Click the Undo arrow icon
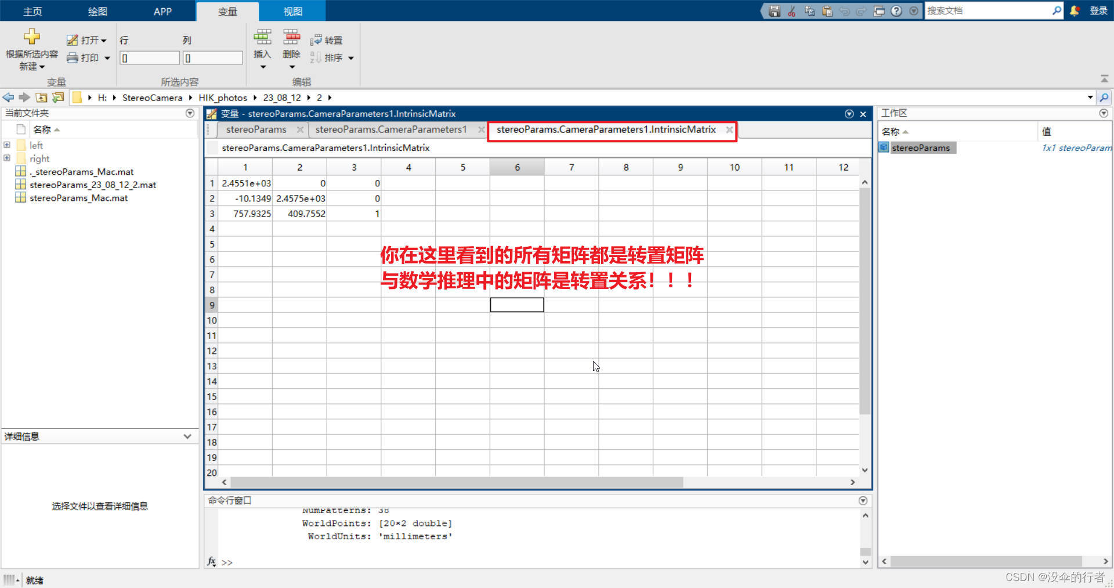Viewport: 1114px width, 588px height. pyautogui.click(x=845, y=11)
